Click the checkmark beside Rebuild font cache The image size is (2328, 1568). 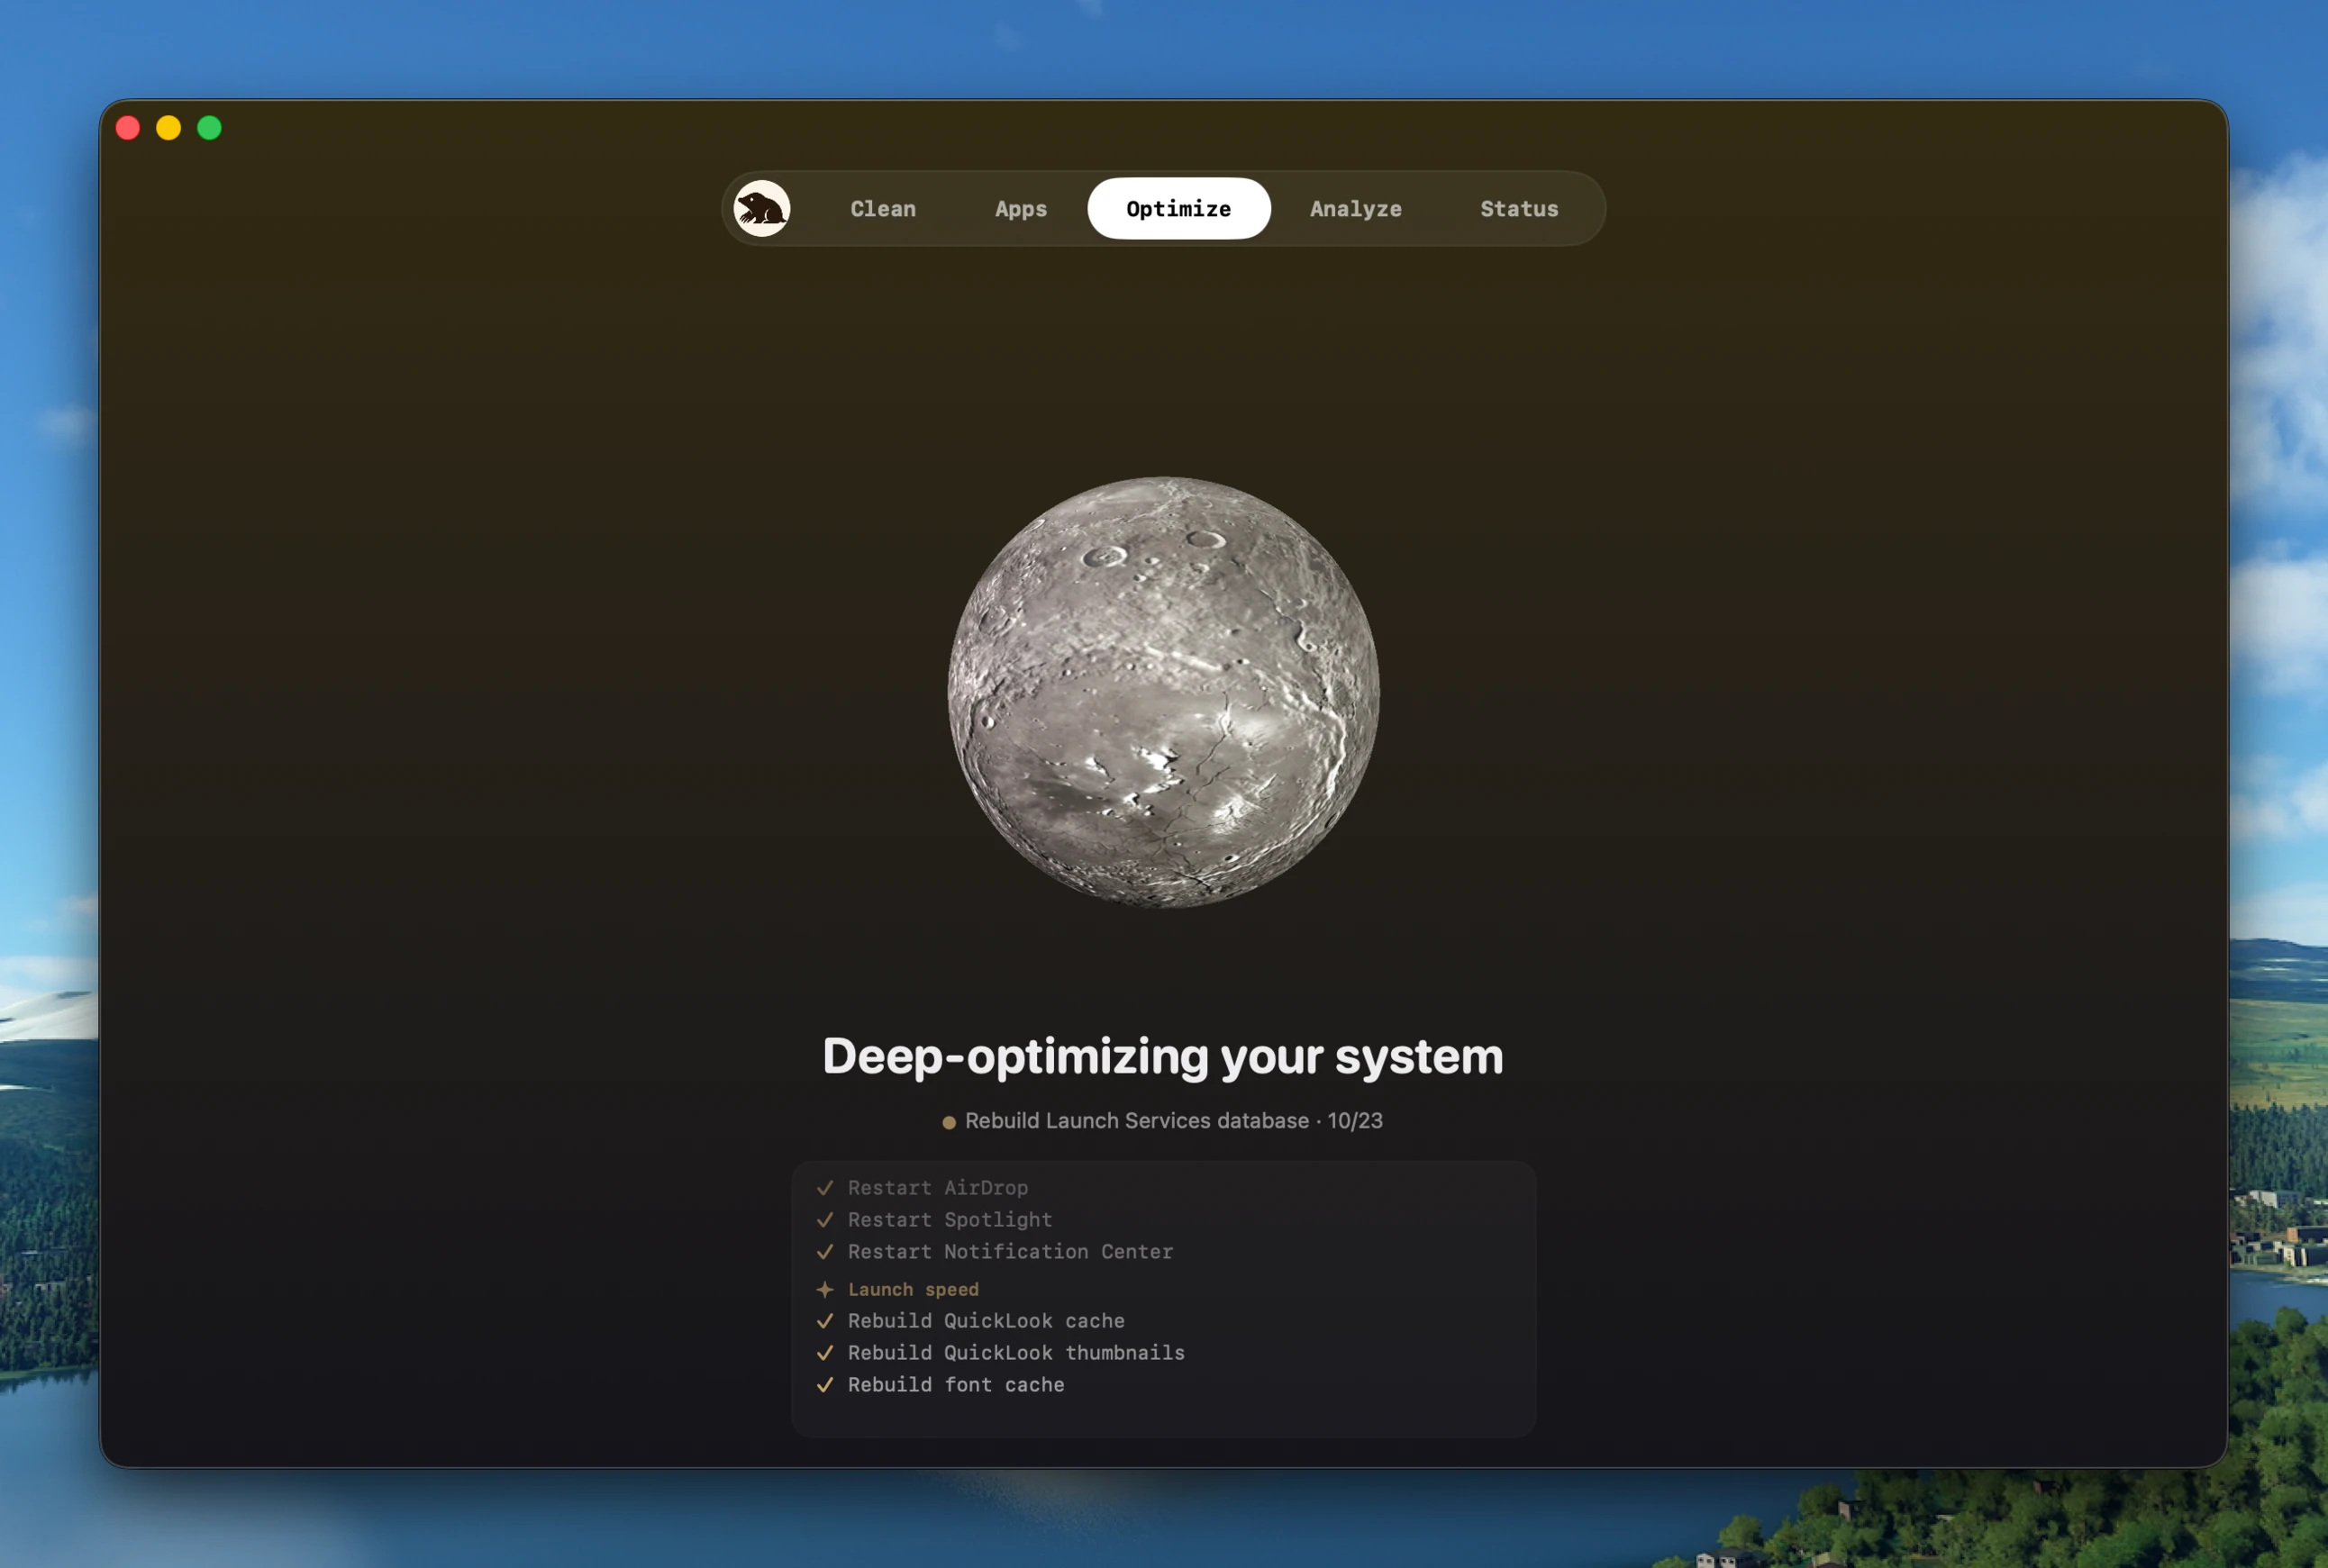click(x=824, y=1385)
